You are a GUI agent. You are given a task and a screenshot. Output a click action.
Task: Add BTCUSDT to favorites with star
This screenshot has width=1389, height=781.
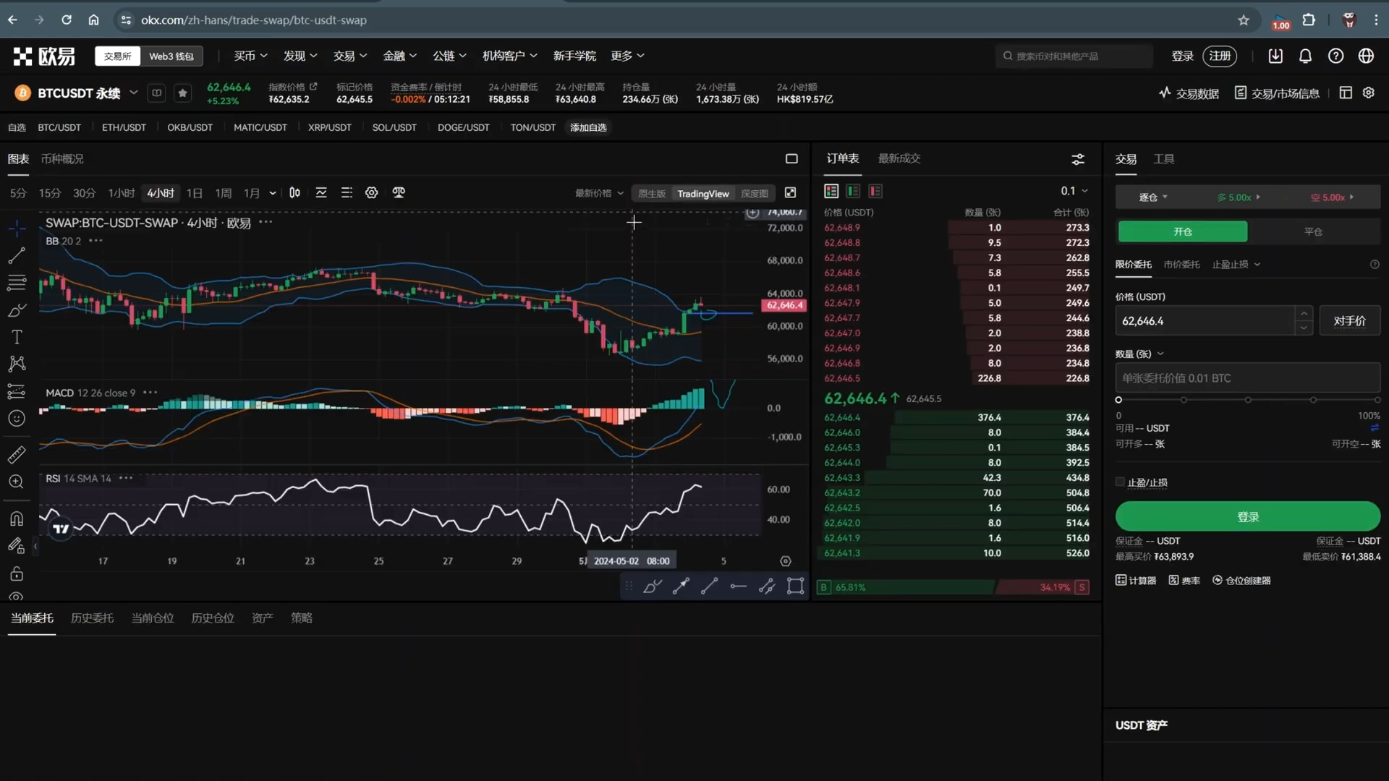(x=182, y=93)
